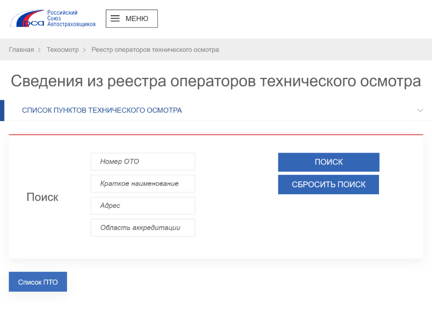Start search with ПОИСК button
This screenshot has width=432, height=309.
[329, 162]
